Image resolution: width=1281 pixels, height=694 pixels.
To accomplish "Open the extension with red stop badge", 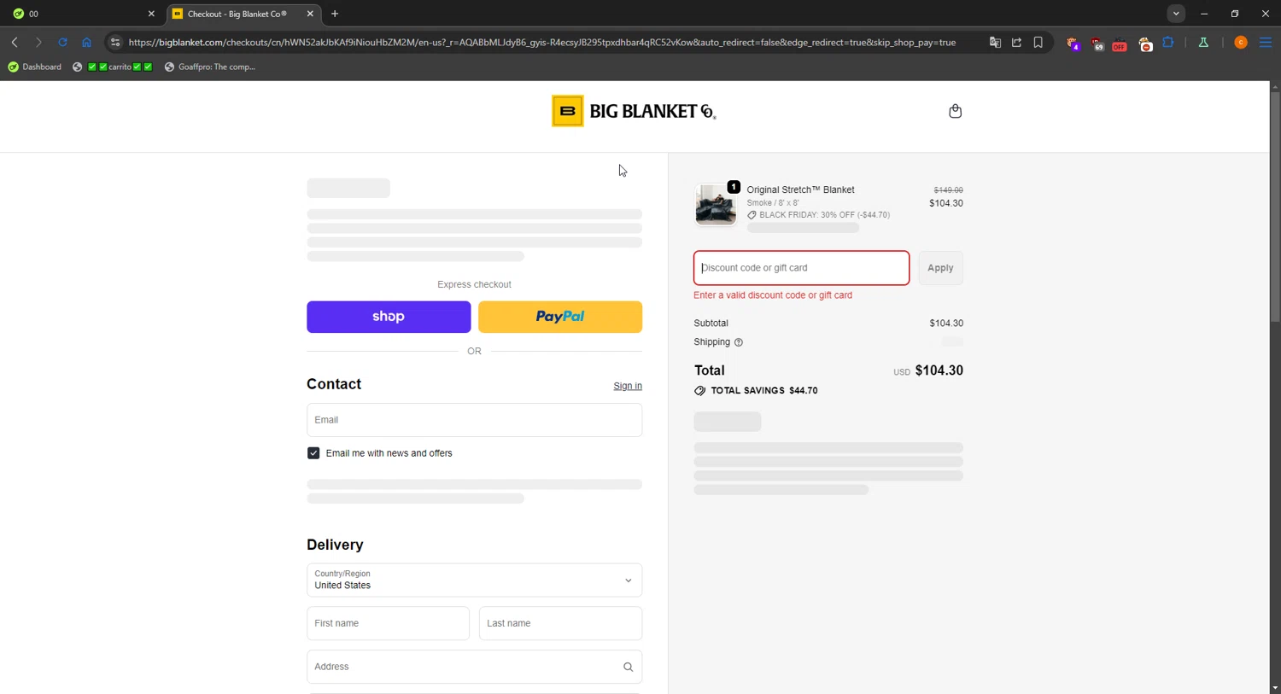I will 1145,44.
